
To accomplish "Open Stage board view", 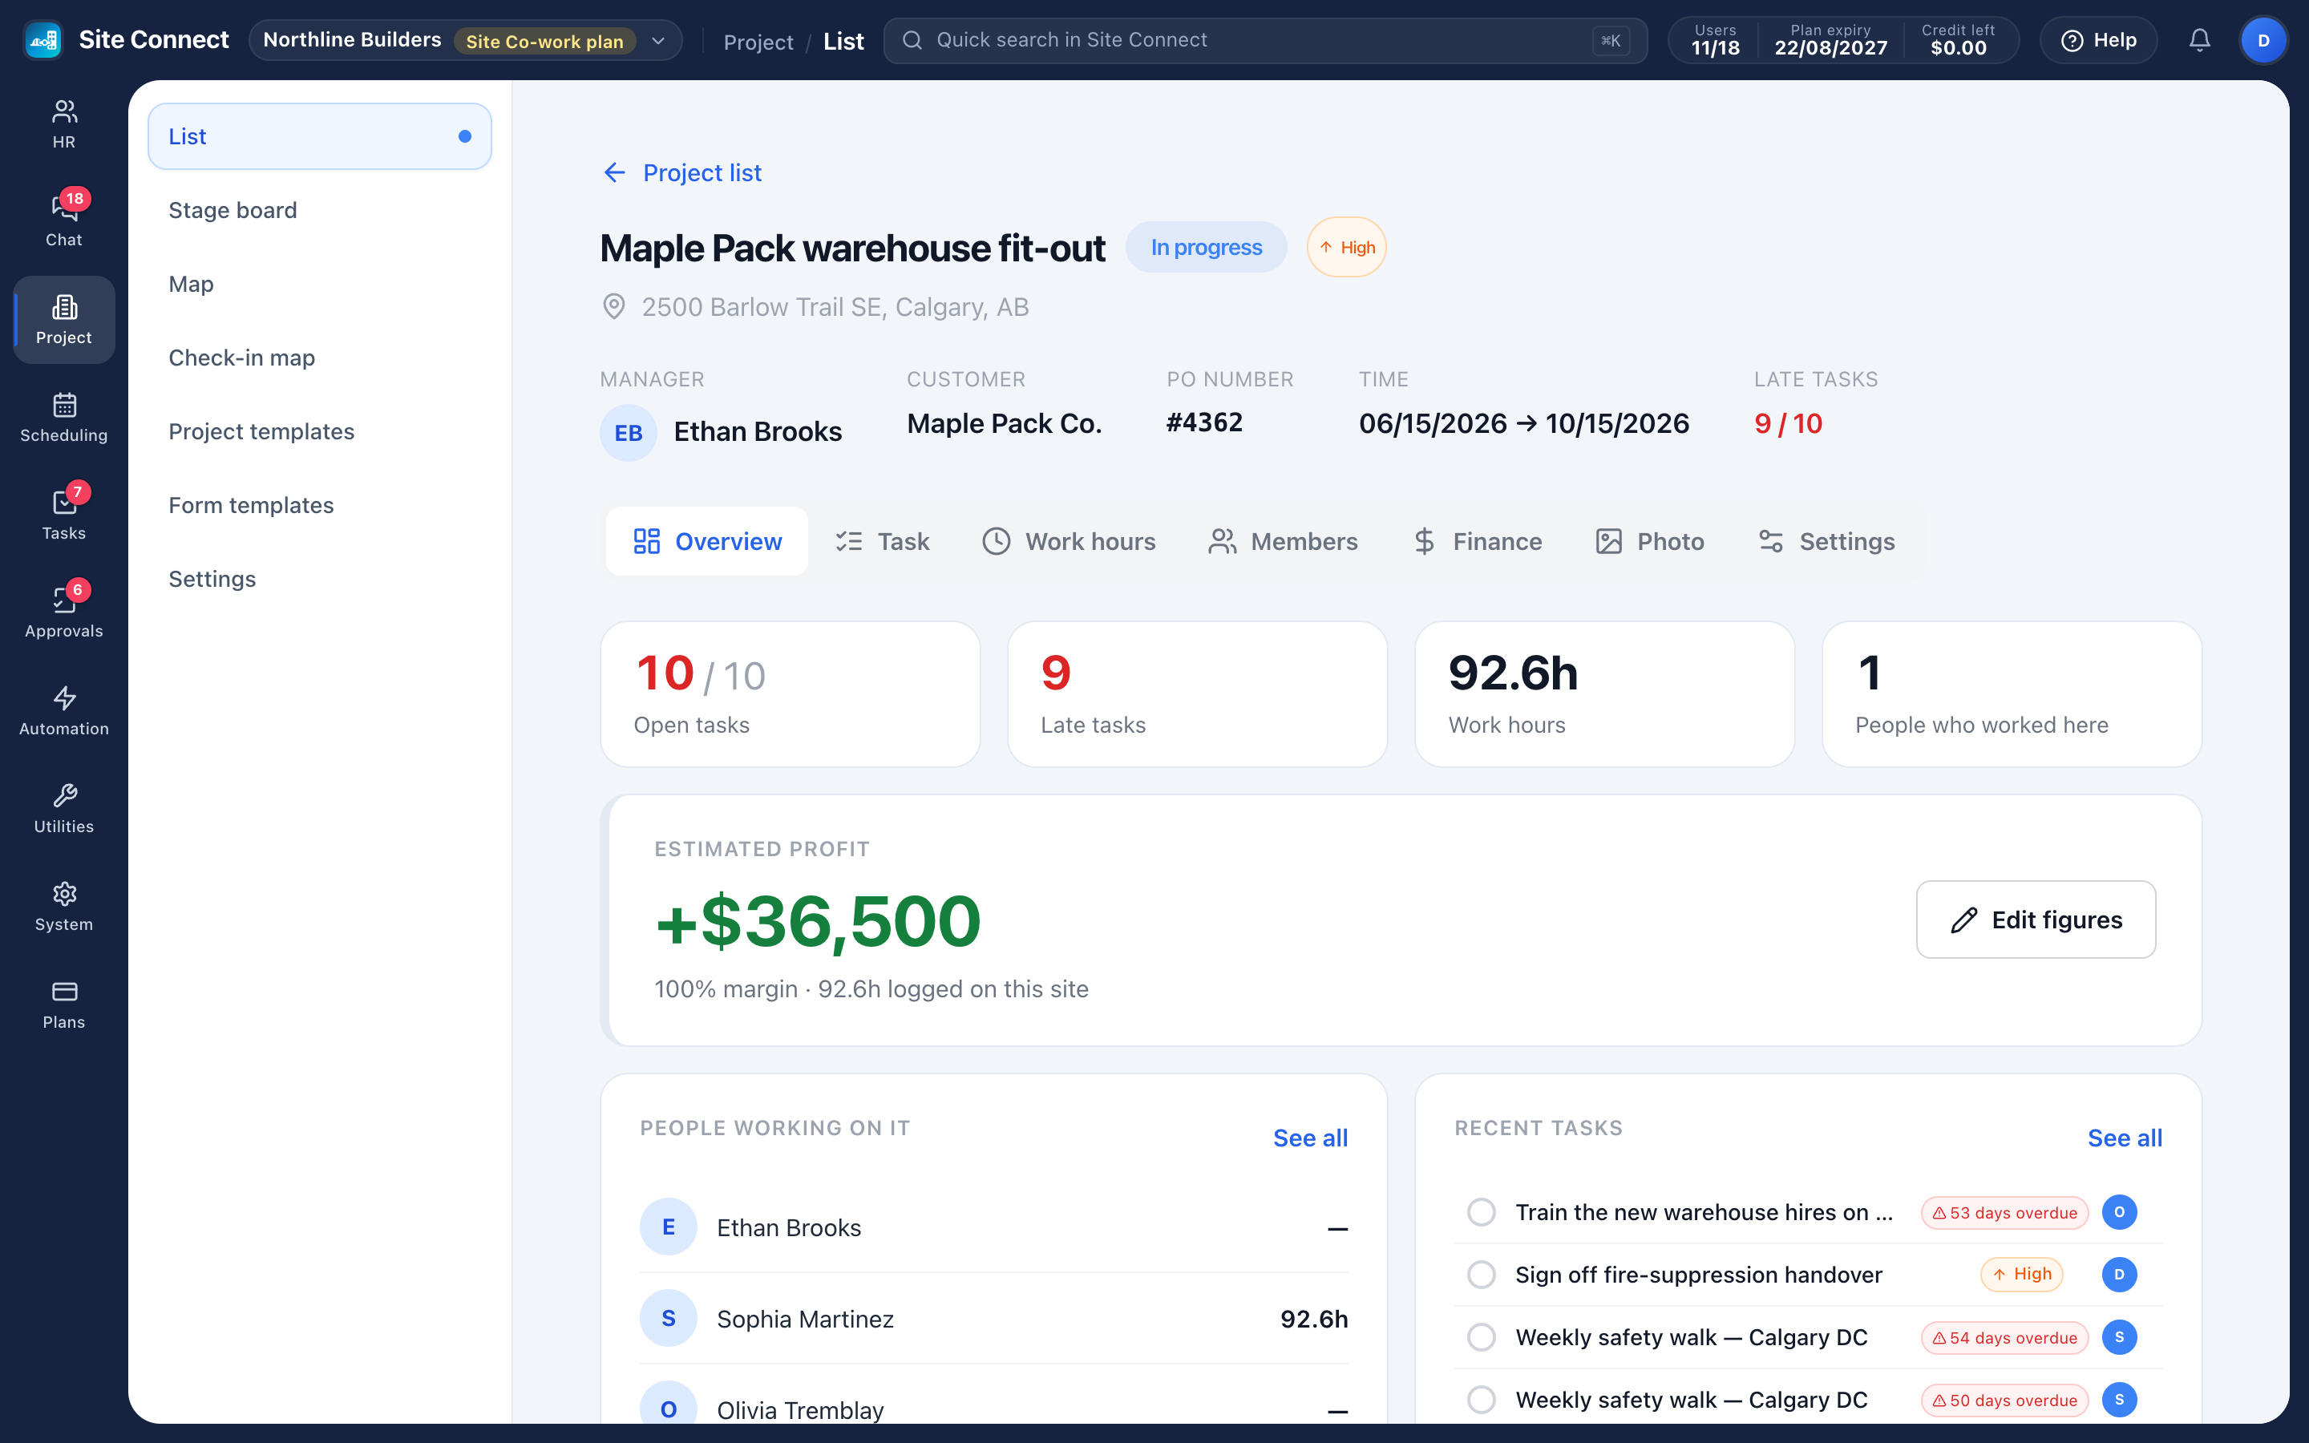I will click(x=320, y=210).
